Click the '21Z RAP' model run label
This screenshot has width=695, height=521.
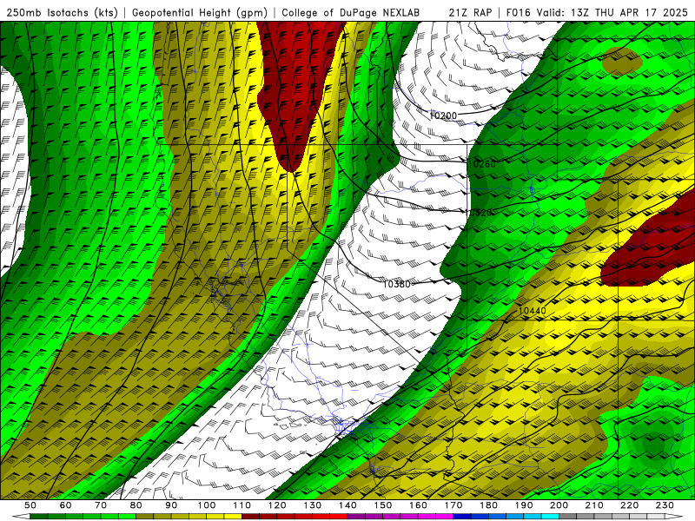coord(470,12)
